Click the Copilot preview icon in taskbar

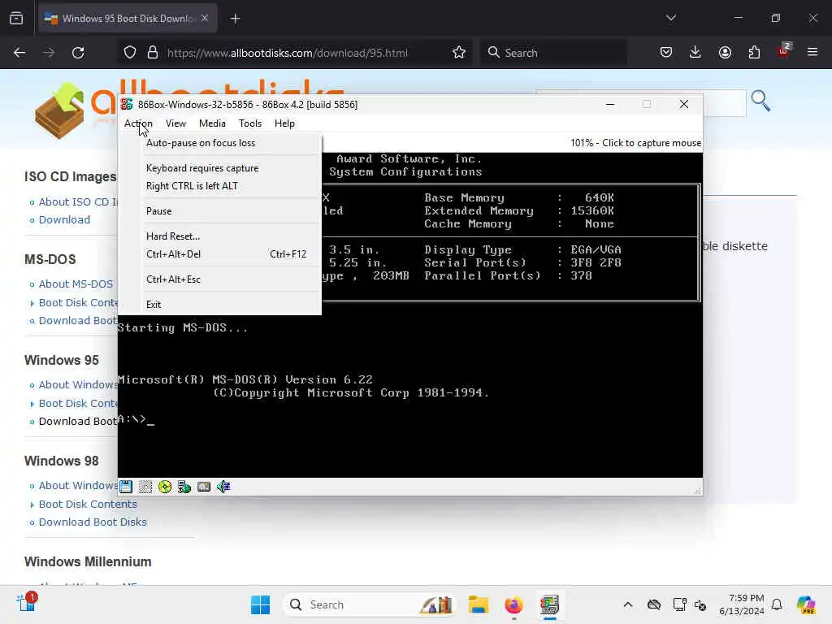tap(806, 604)
